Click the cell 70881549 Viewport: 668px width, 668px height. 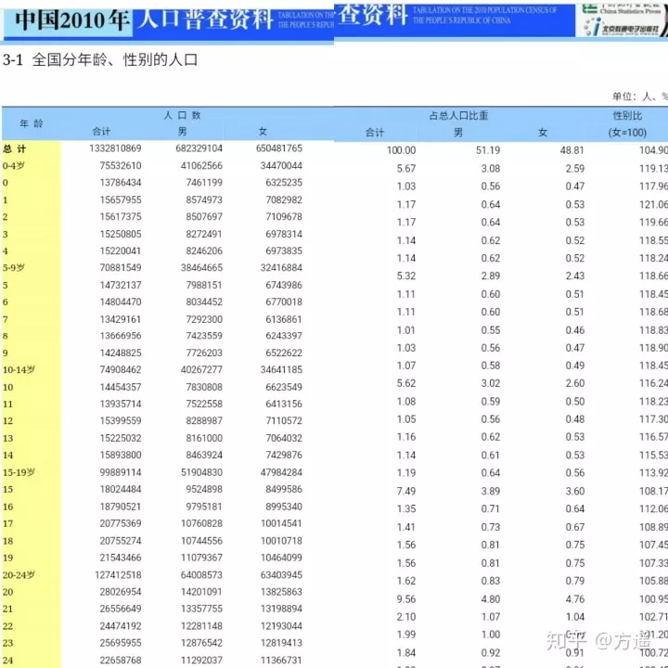pyautogui.click(x=121, y=267)
